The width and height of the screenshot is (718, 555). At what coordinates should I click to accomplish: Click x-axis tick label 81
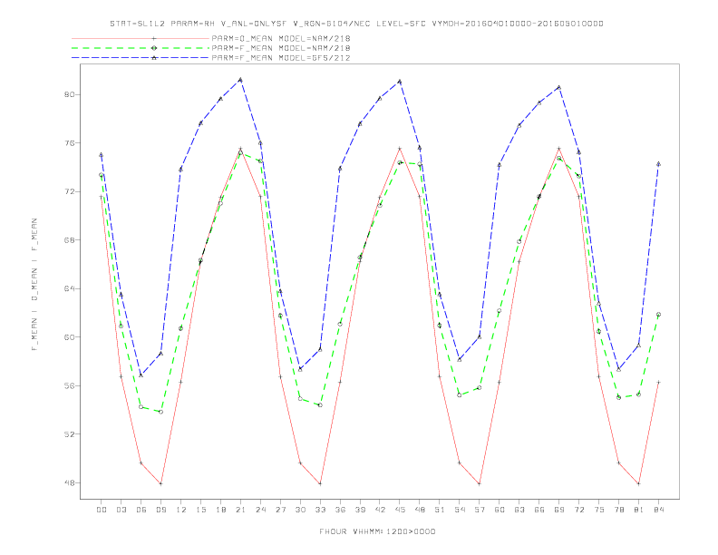pyautogui.click(x=639, y=510)
